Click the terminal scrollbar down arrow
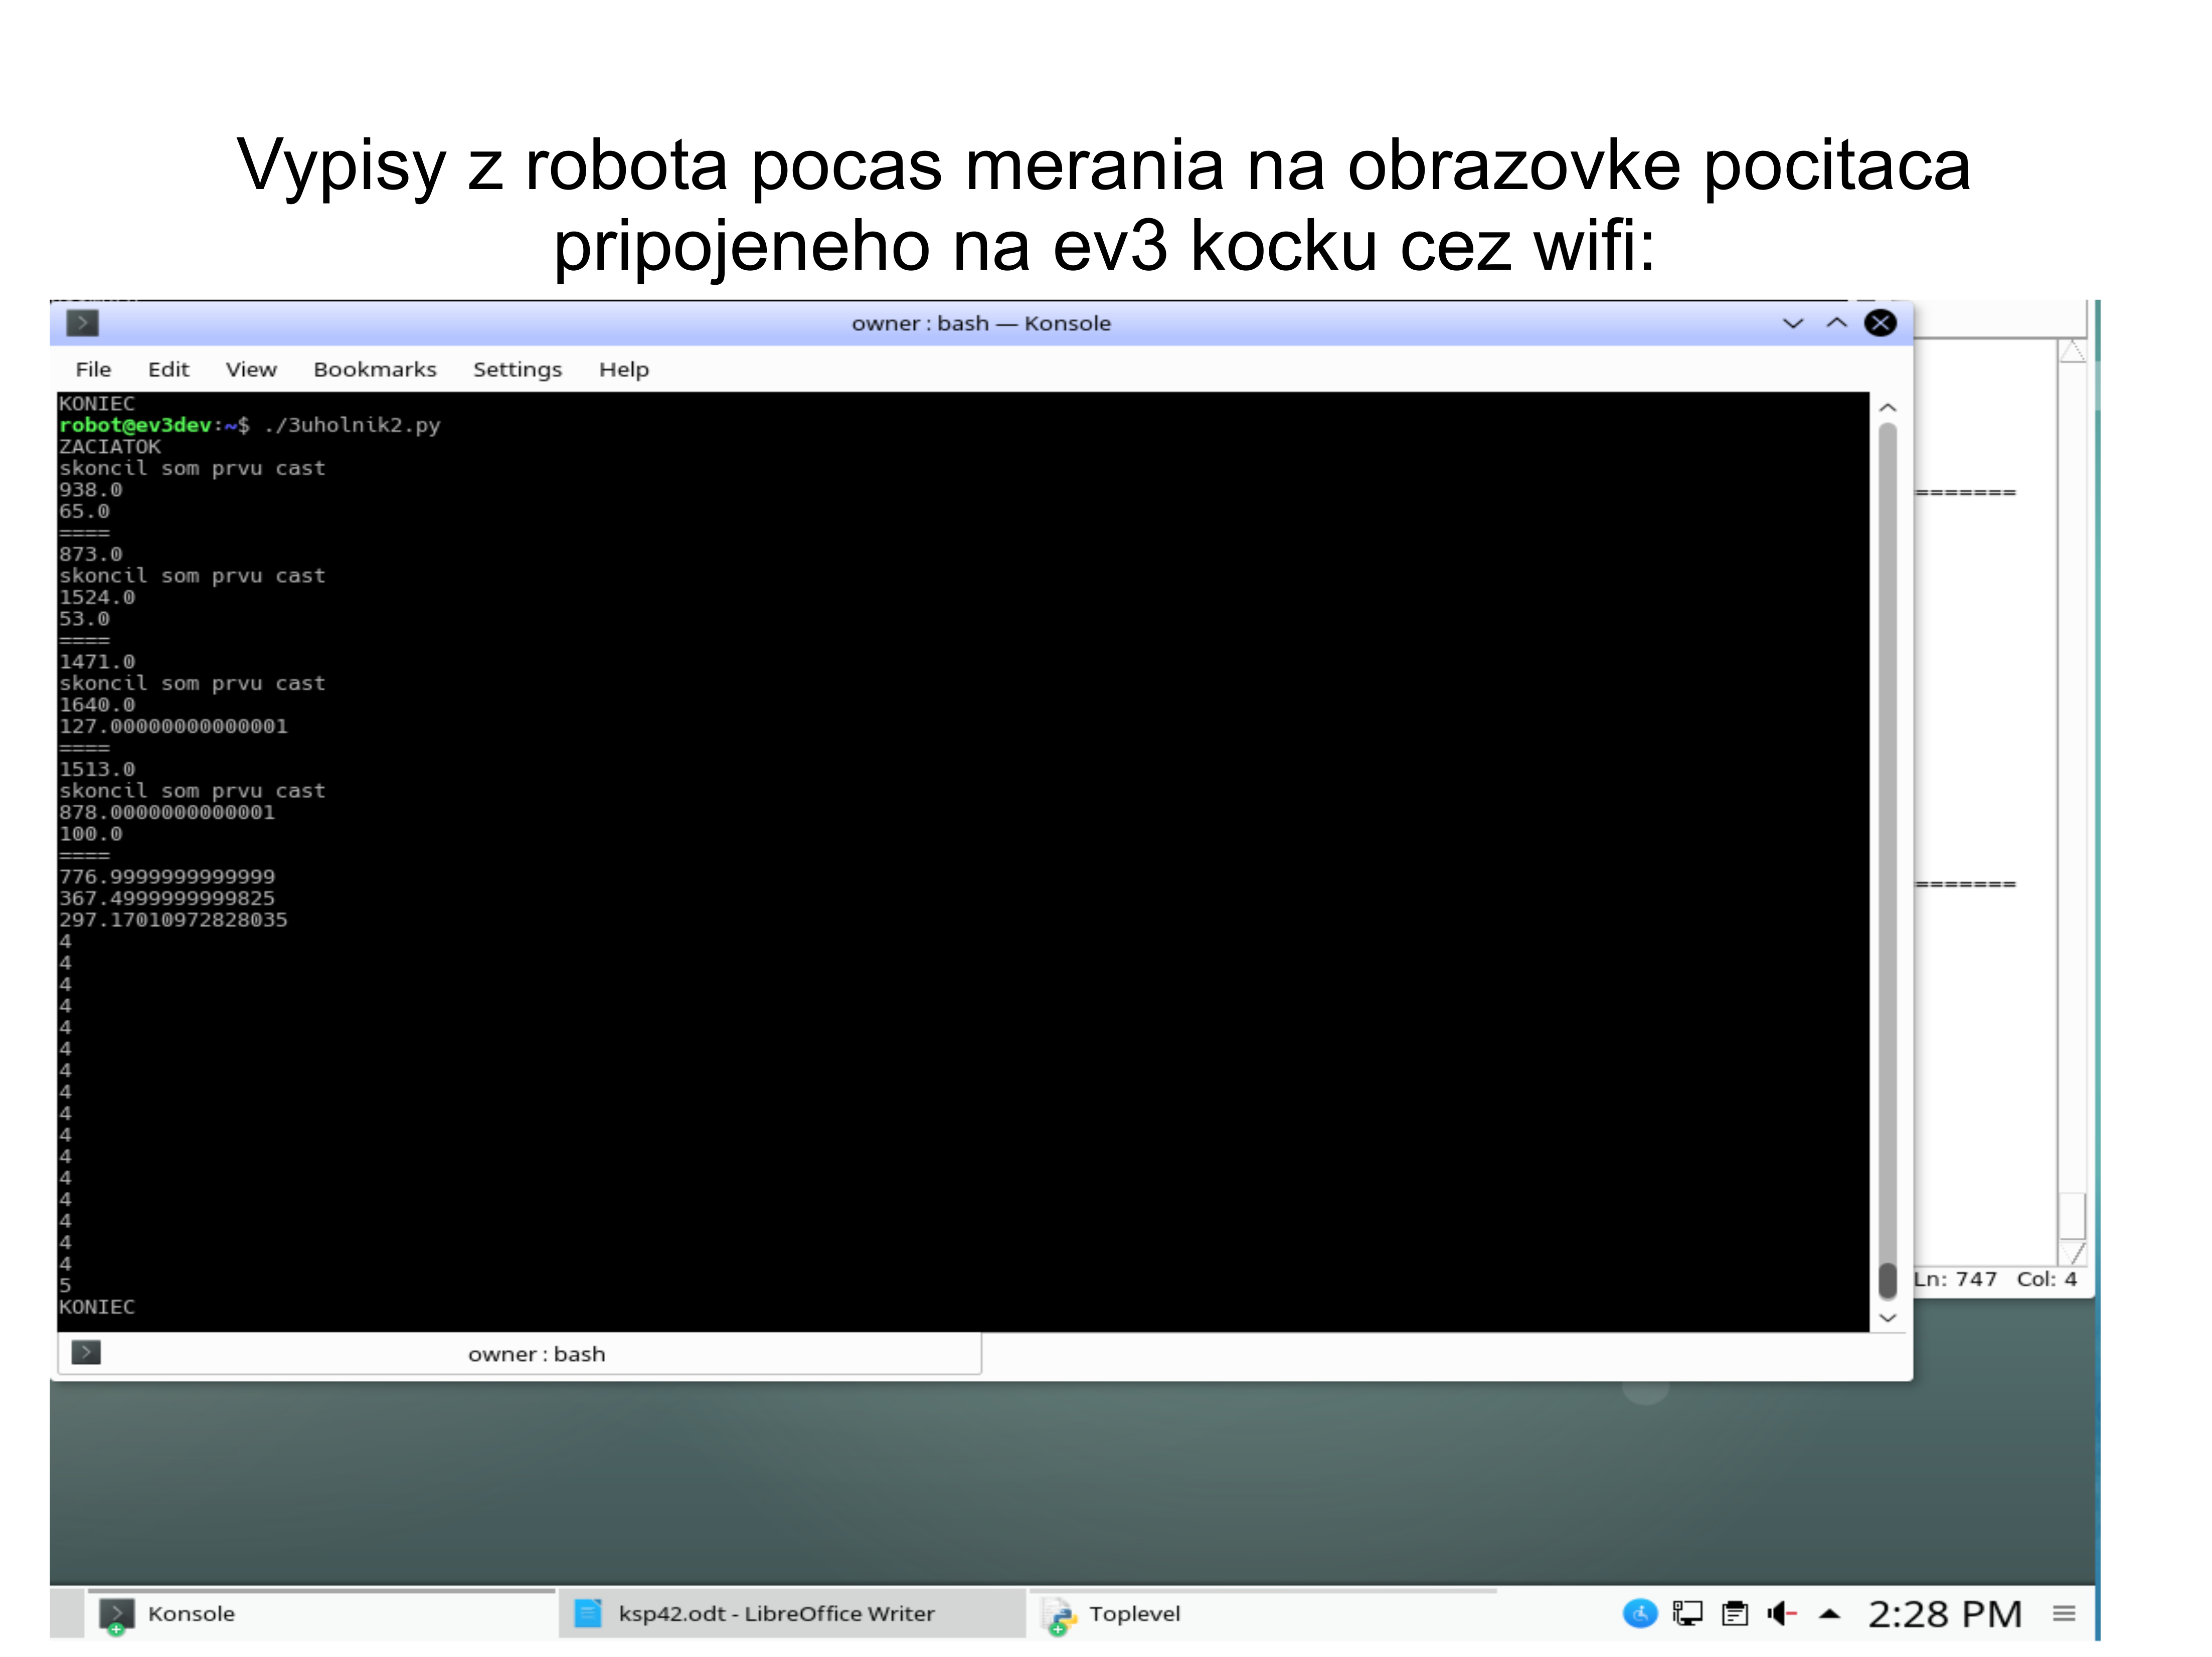Screen dimensions: 2212x1657 [x=1887, y=1317]
